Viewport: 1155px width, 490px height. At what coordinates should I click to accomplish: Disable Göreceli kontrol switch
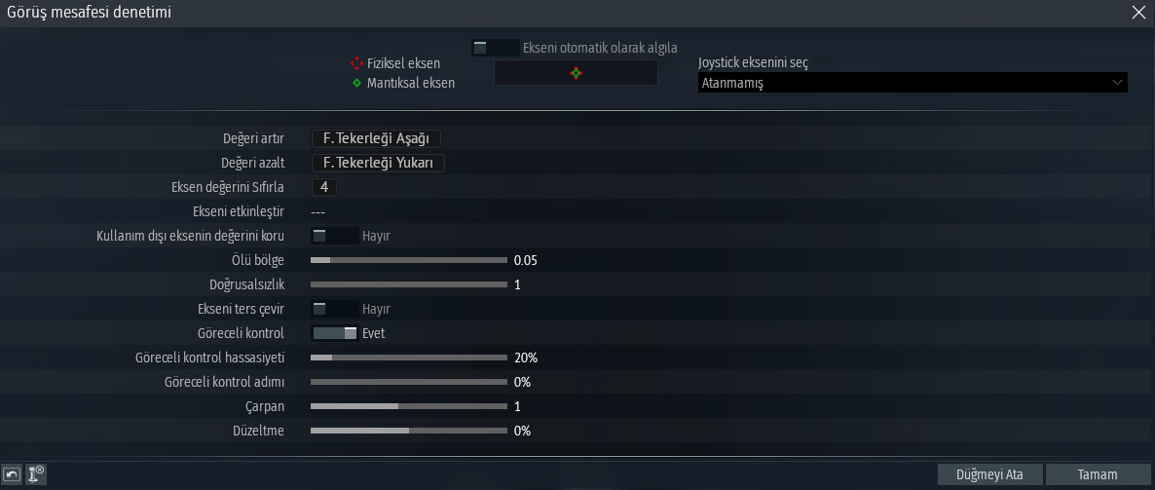pos(334,333)
